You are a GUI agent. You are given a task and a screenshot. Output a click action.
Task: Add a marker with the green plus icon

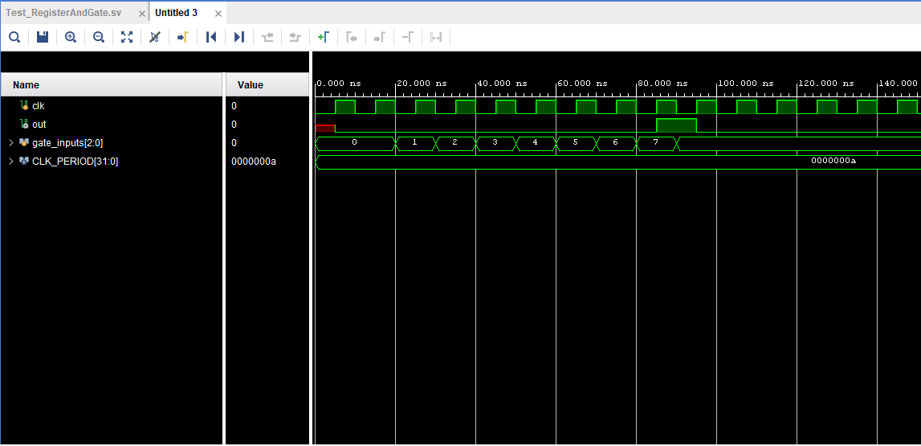[x=323, y=38]
